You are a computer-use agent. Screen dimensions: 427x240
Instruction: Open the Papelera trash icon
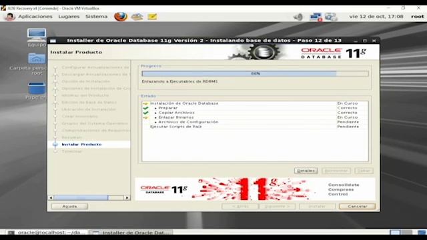coord(37,91)
